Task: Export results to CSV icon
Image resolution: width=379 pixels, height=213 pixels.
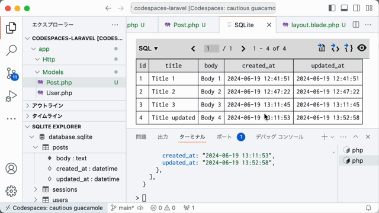Action: pos(322,48)
